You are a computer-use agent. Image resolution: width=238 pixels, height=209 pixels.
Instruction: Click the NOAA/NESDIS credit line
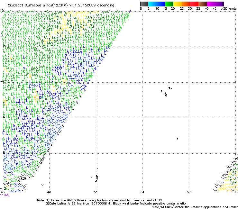coord(195,207)
